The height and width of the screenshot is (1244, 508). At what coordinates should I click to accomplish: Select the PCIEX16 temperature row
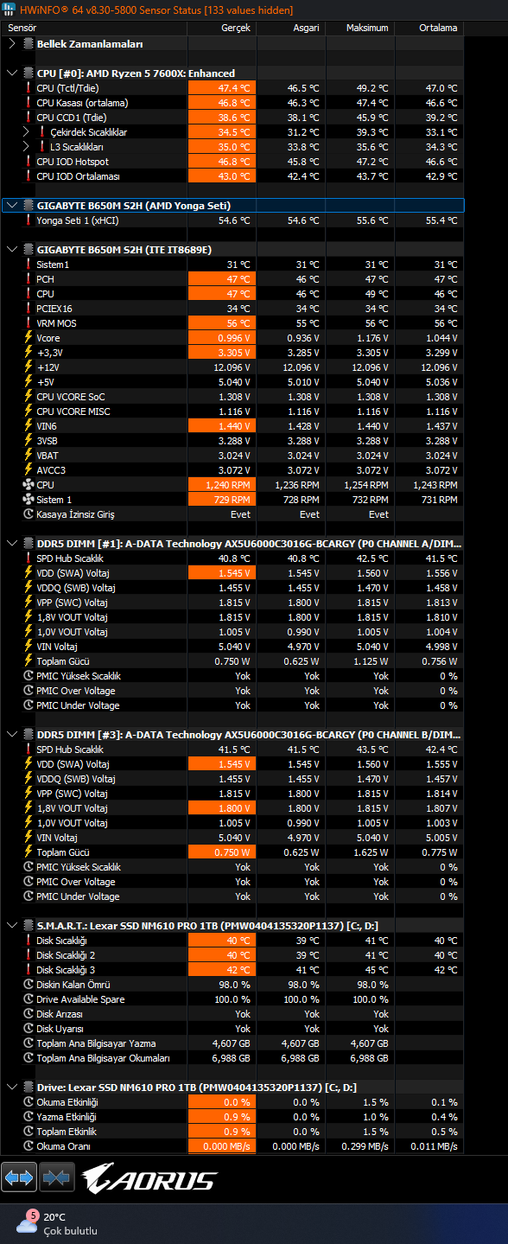233,309
